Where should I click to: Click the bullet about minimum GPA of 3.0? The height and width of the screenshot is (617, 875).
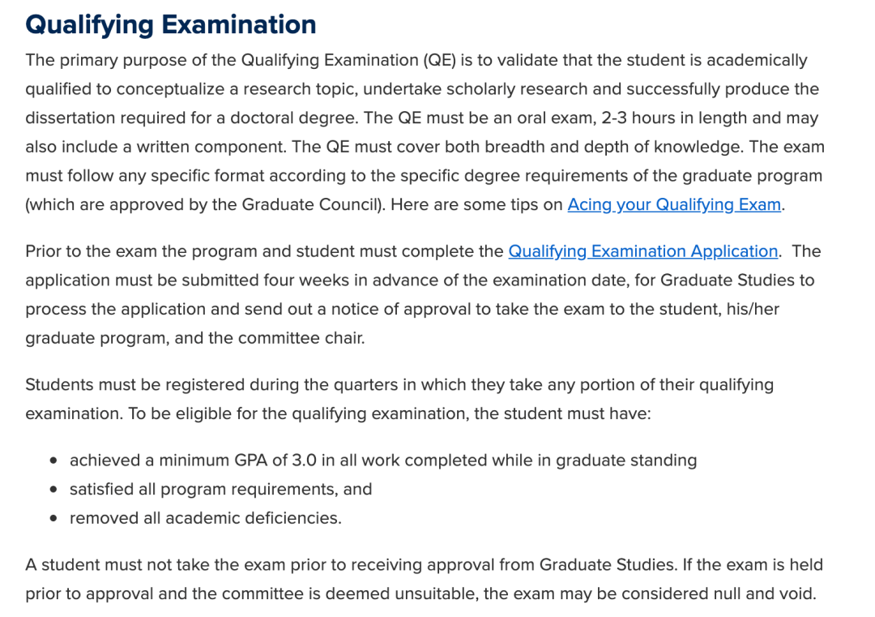(382, 460)
